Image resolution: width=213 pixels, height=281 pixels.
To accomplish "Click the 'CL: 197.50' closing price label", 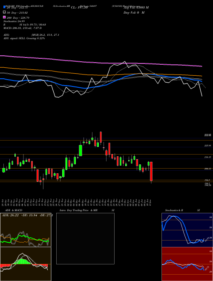I will pyautogui.click(x=79, y=8).
